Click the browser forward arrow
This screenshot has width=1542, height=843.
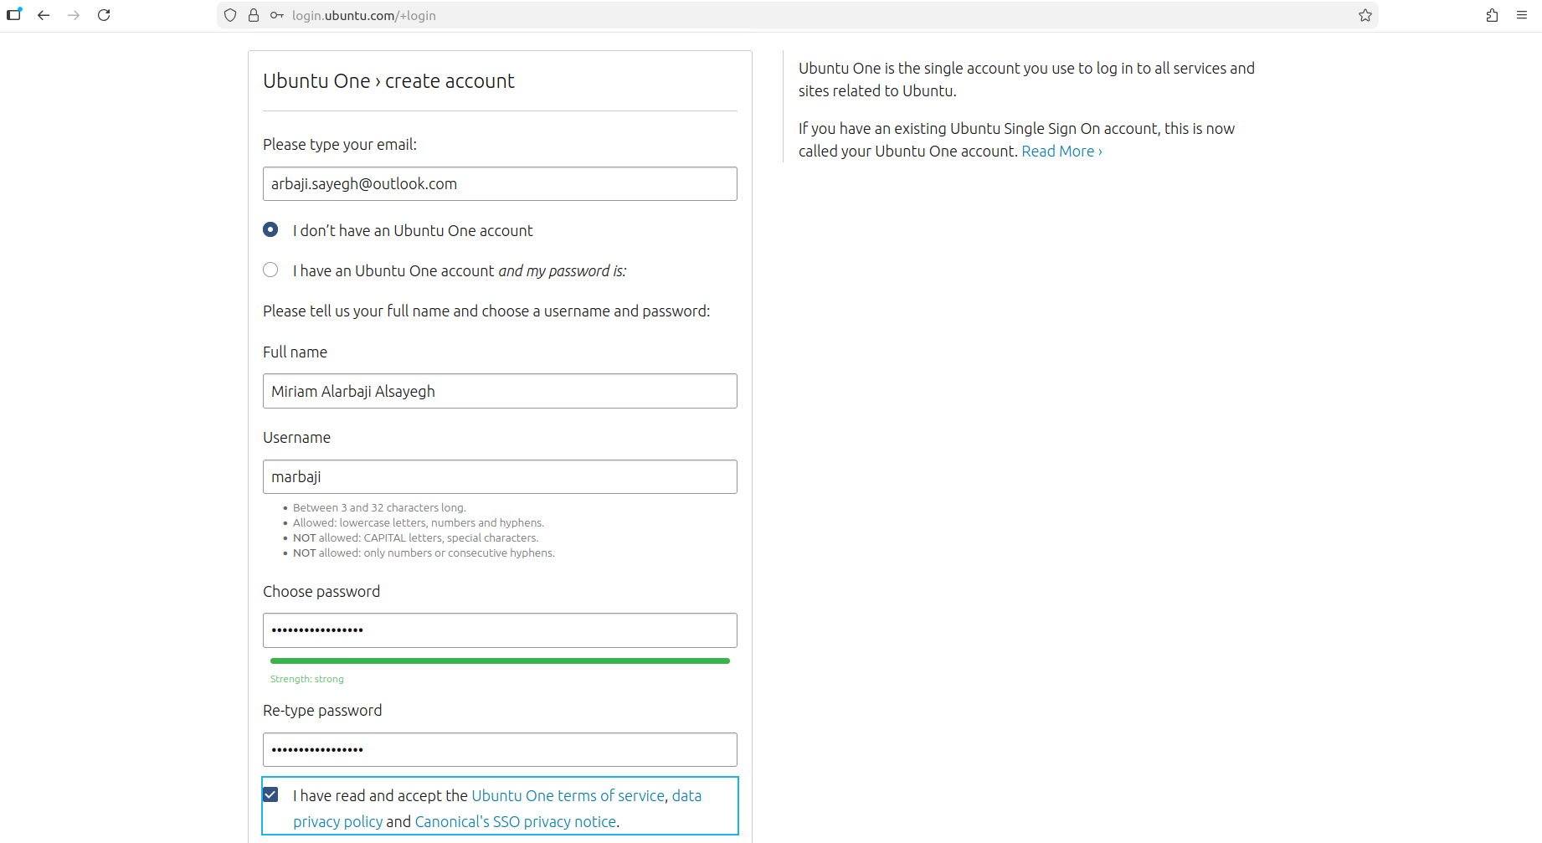(x=74, y=15)
